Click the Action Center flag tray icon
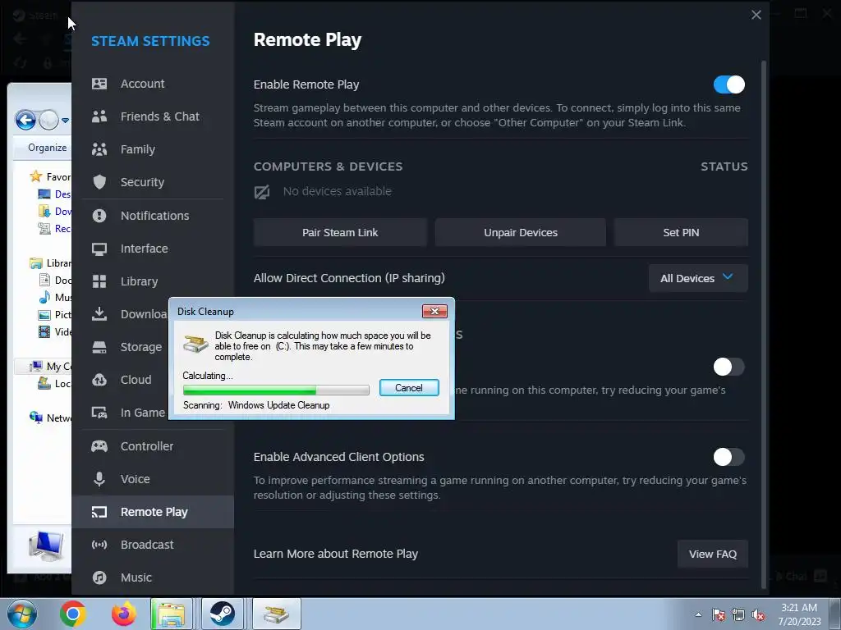The height and width of the screenshot is (630, 841). pos(719,615)
